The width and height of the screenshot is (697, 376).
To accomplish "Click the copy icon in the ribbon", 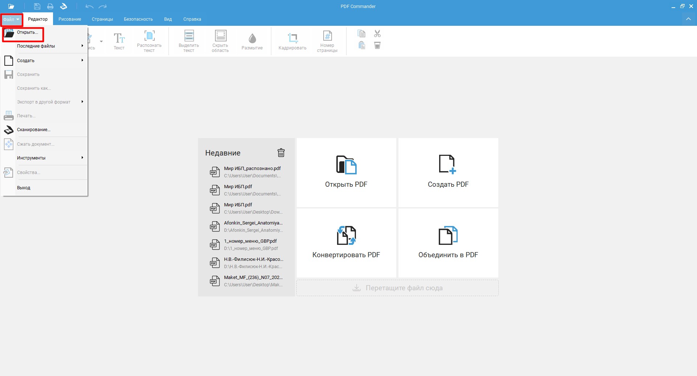I will click(x=361, y=34).
